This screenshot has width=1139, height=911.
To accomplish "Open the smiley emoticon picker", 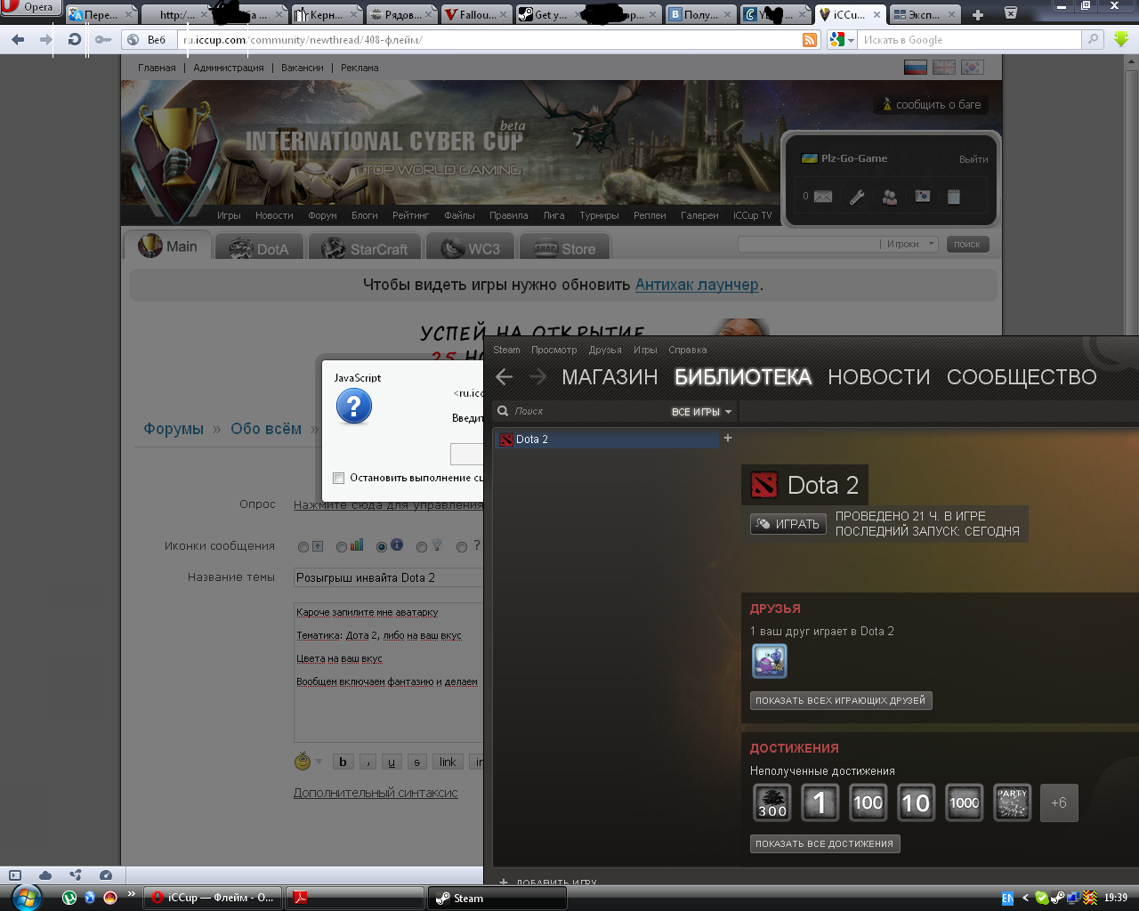I will (x=303, y=762).
